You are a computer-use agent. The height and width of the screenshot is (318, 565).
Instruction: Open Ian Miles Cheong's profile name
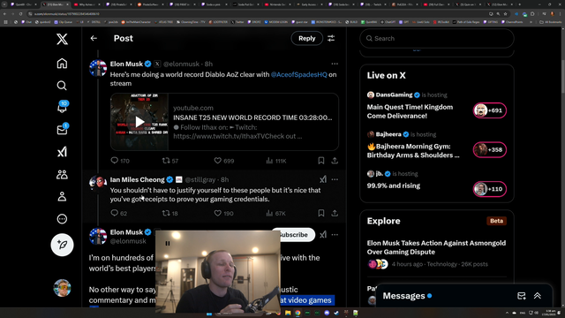138,179
